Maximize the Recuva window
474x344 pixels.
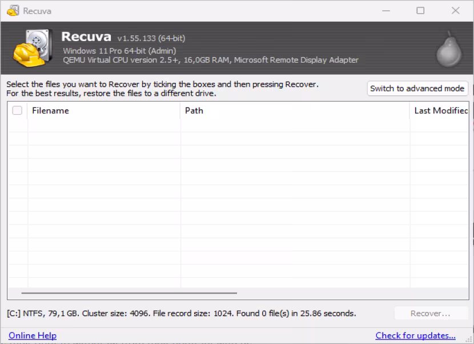coord(420,11)
